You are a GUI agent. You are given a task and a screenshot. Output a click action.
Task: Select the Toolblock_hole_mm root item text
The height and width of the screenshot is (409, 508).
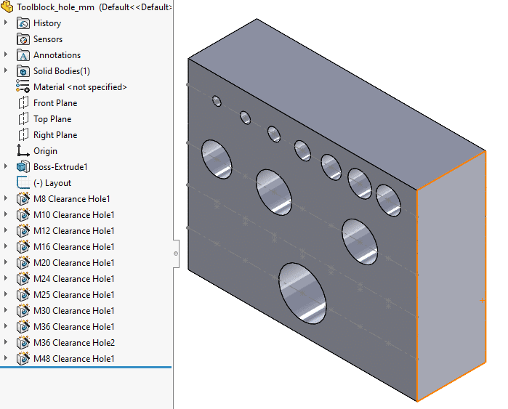(x=55, y=7)
